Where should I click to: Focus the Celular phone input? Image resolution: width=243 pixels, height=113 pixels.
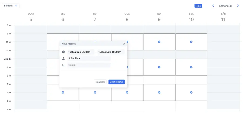pos(89,65)
